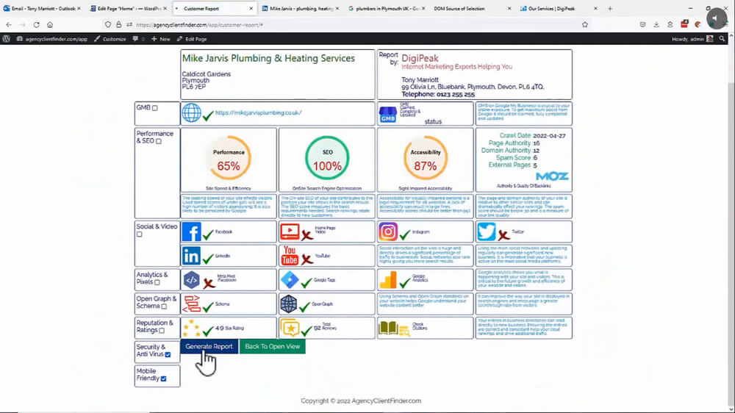Click the Performance 65% gauge
The image size is (735, 413).
(229, 159)
